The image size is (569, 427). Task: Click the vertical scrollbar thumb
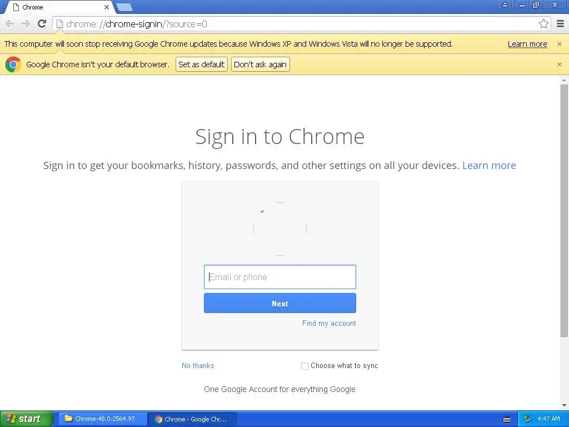(x=564, y=211)
